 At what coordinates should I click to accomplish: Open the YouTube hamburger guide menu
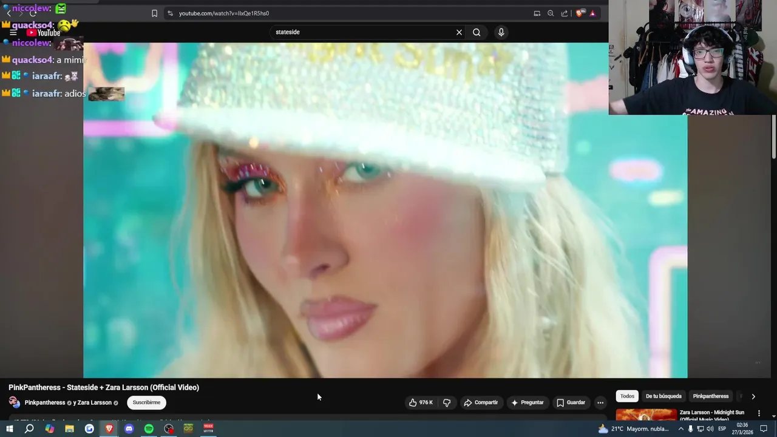tap(13, 33)
